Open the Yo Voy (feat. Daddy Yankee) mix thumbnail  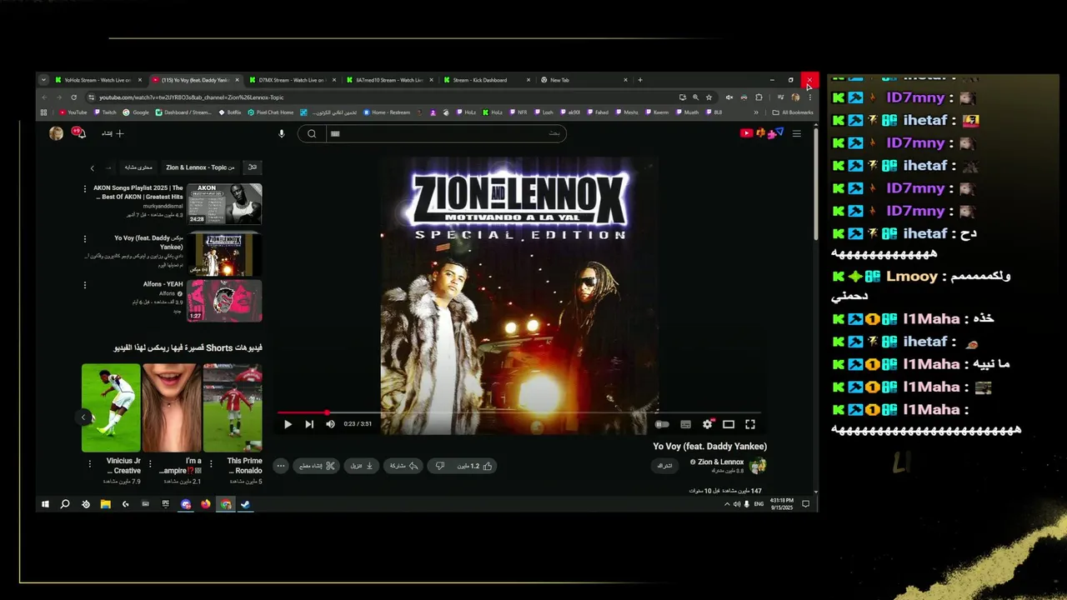click(224, 254)
